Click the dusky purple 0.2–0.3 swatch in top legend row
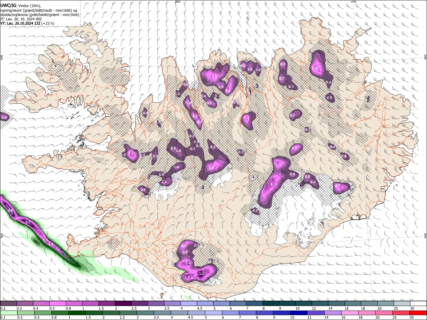 (9, 304)
